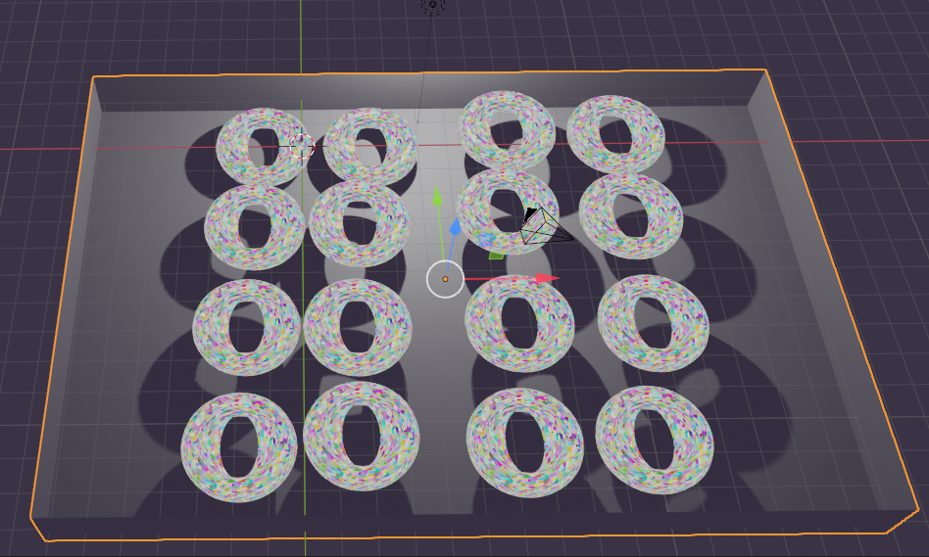This screenshot has height=557, width=929.
Task: Select the black wireframe camera object
Action: click(542, 227)
